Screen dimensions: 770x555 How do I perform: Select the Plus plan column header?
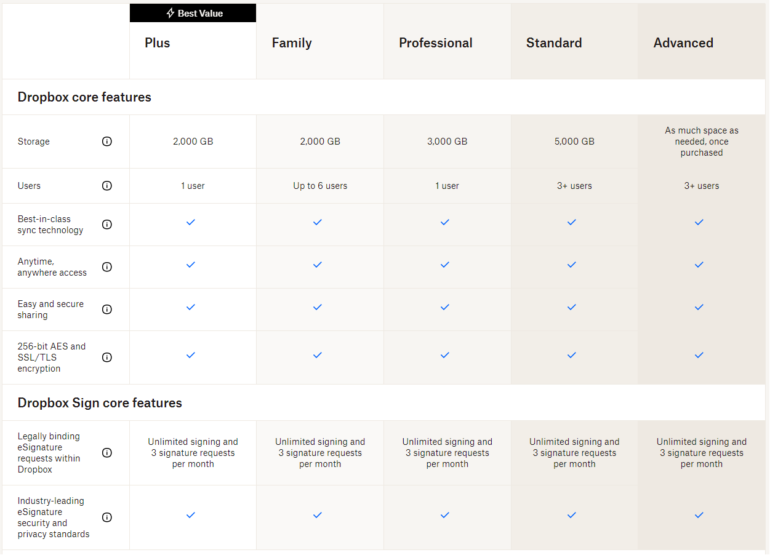[158, 43]
